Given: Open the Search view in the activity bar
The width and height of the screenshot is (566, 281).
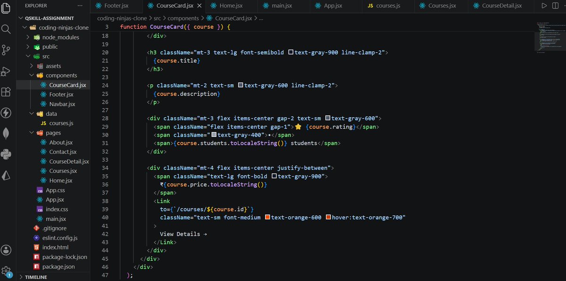Looking at the screenshot, I should click(x=6, y=29).
